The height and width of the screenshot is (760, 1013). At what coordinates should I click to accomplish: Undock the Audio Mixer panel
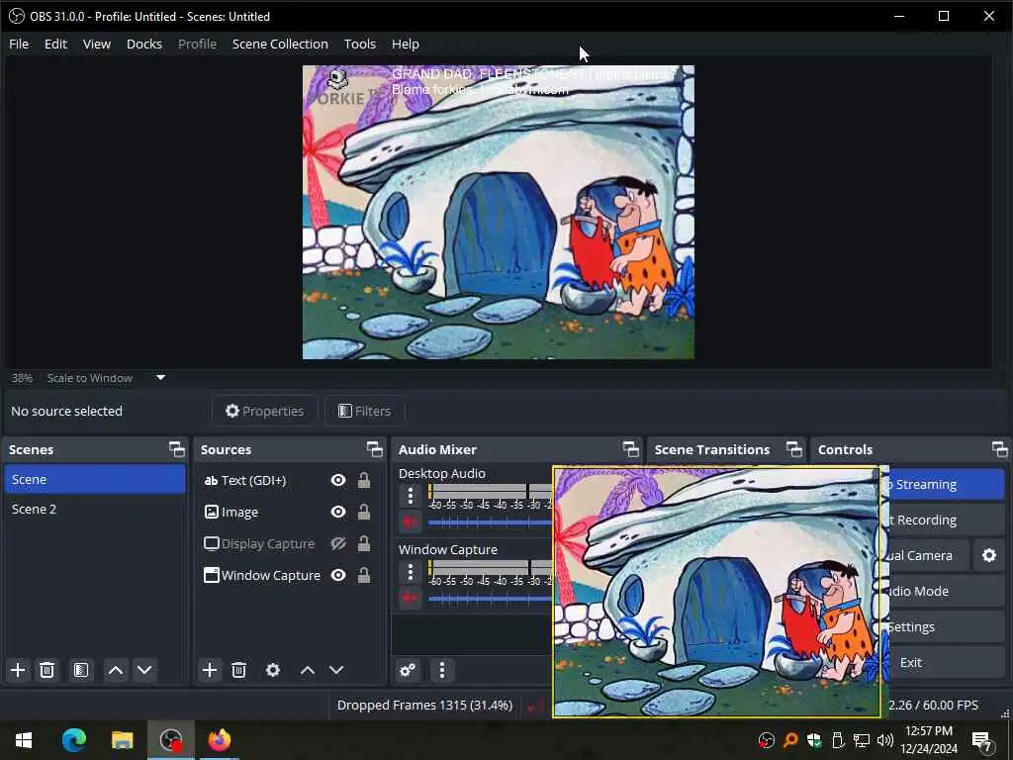click(631, 449)
